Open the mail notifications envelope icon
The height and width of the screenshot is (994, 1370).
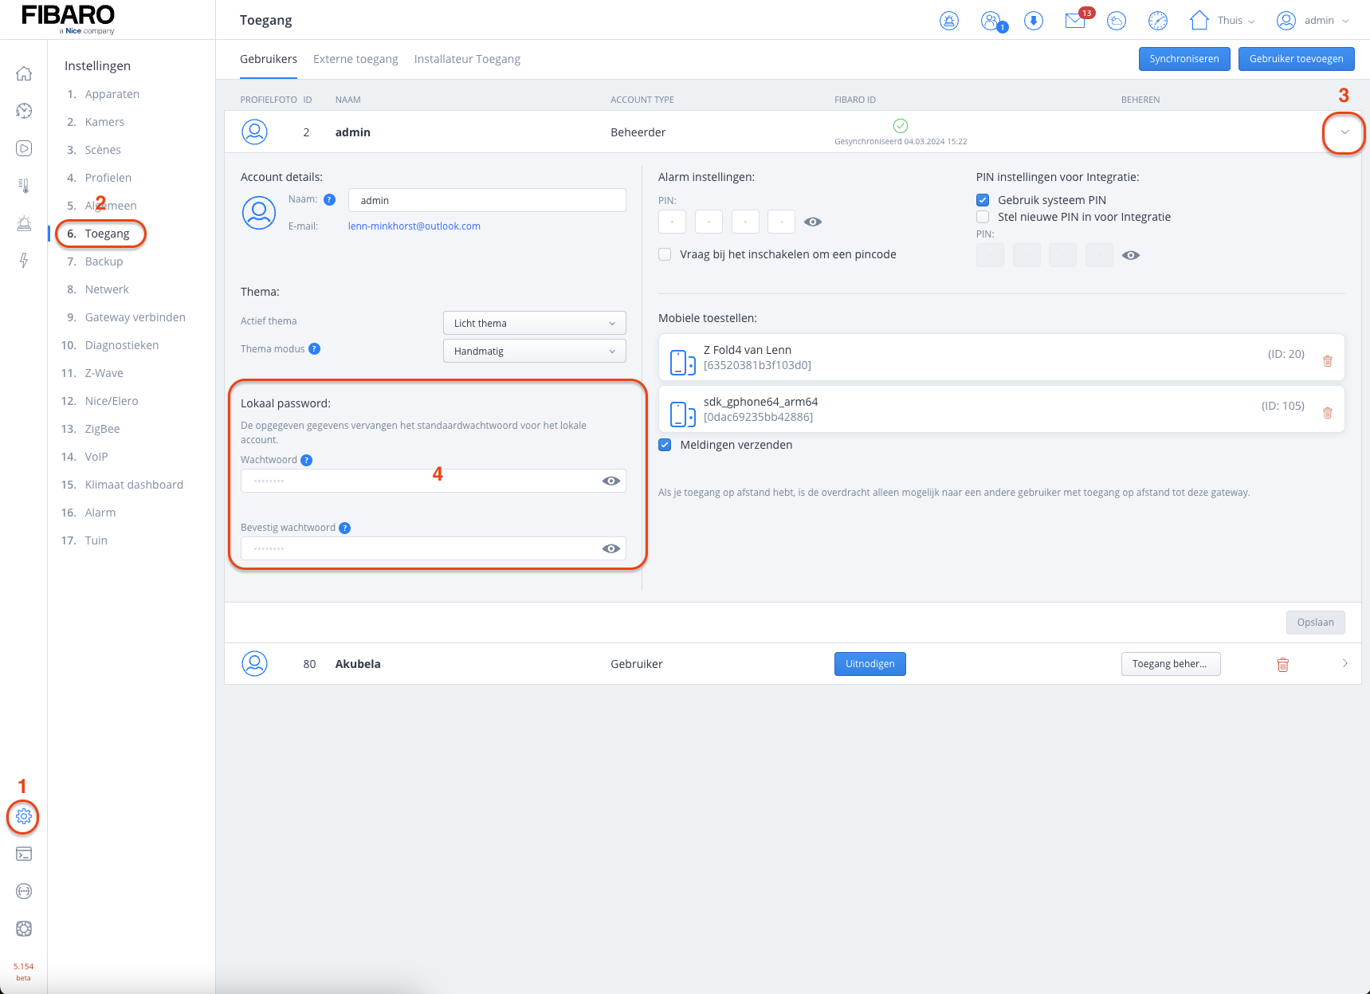[1075, 21]
